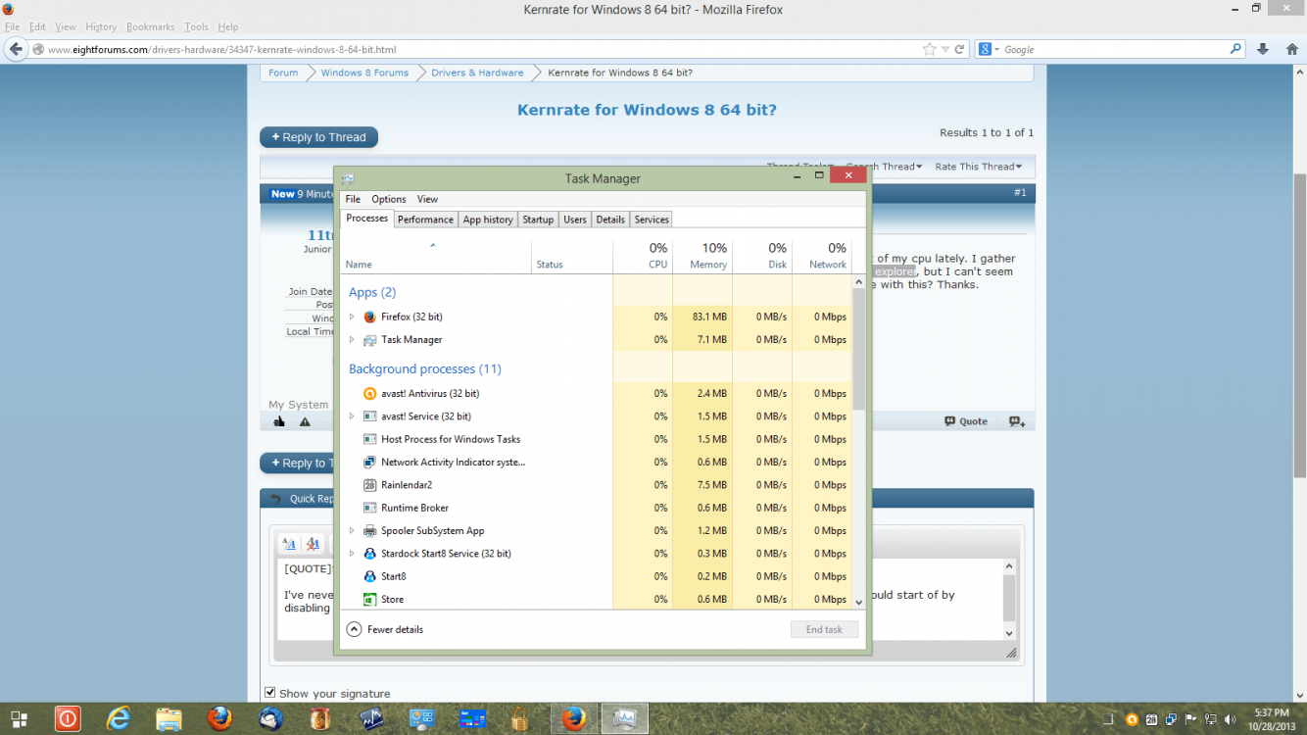Expand the Stardock Start8 Service group

click(x=352, y=554)
